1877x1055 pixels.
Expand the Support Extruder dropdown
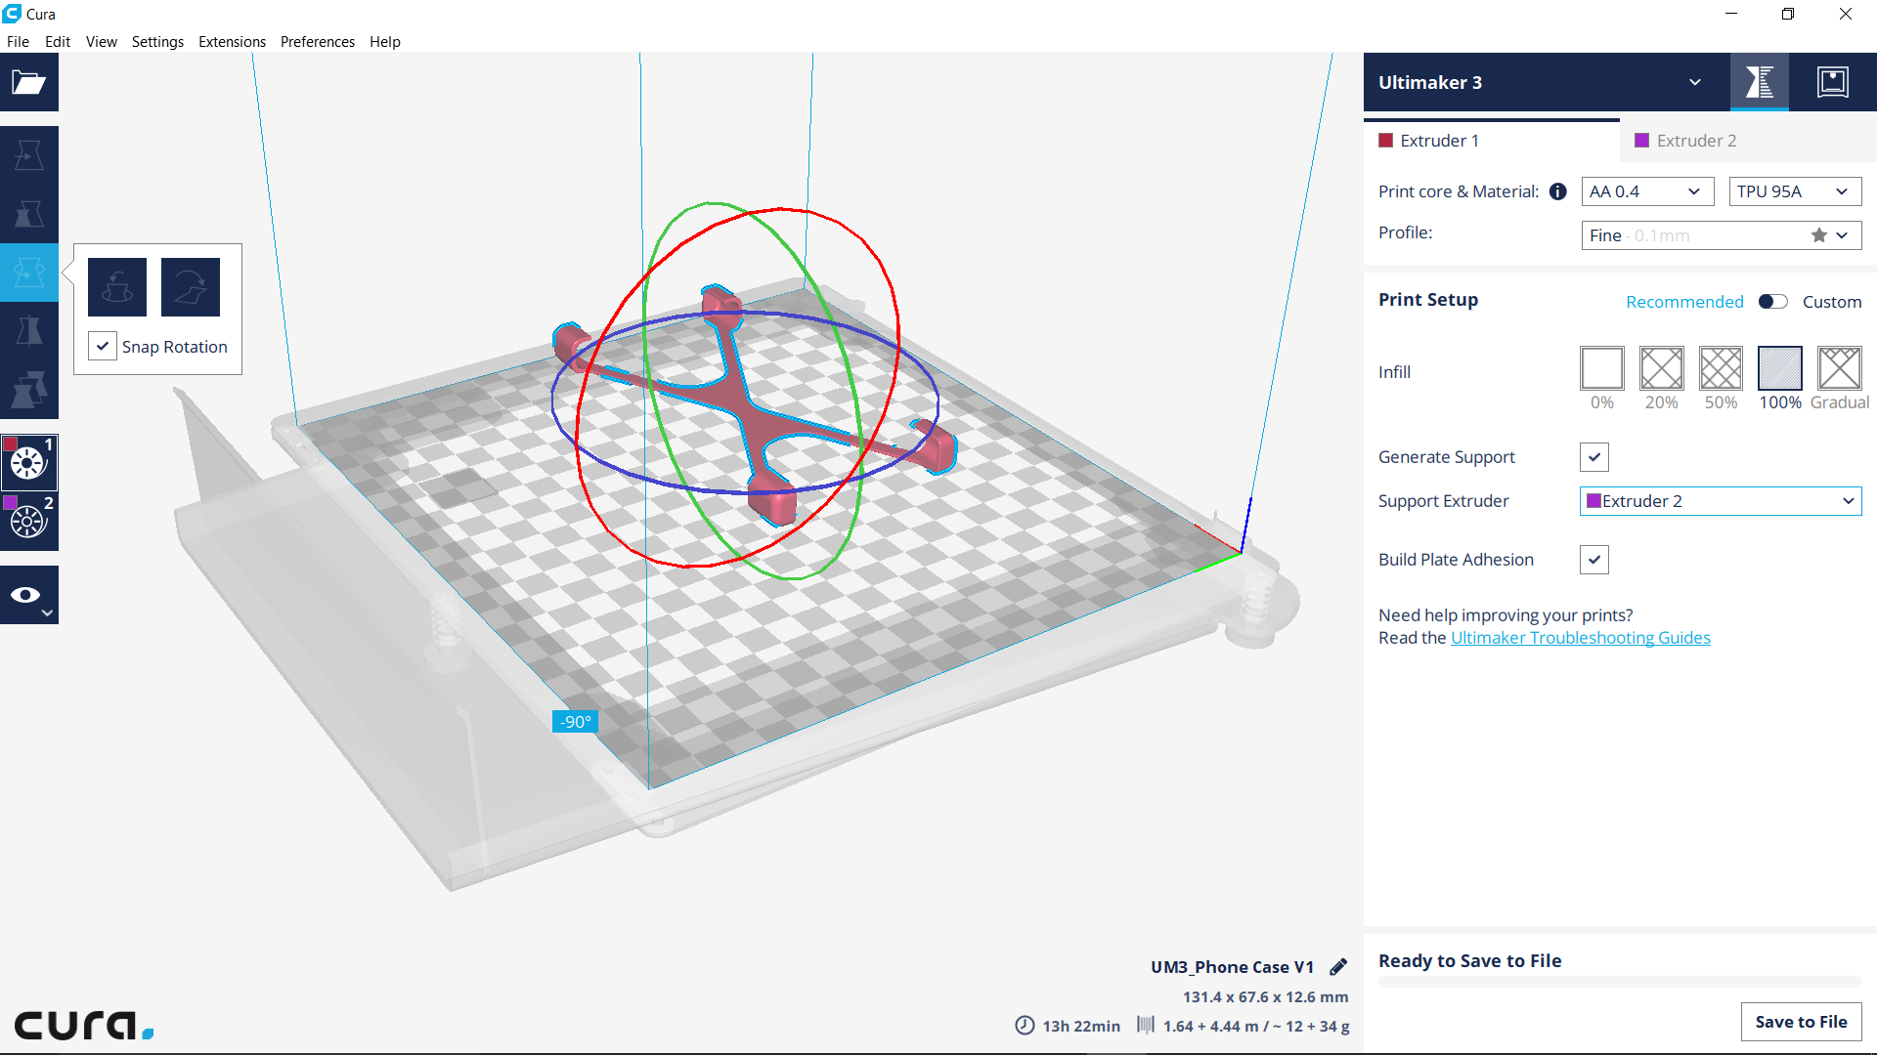pyautogui.click(x=1720, y=501)
